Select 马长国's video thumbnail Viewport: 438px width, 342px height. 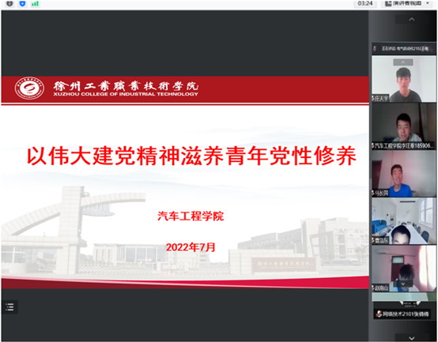pos(404,174)
